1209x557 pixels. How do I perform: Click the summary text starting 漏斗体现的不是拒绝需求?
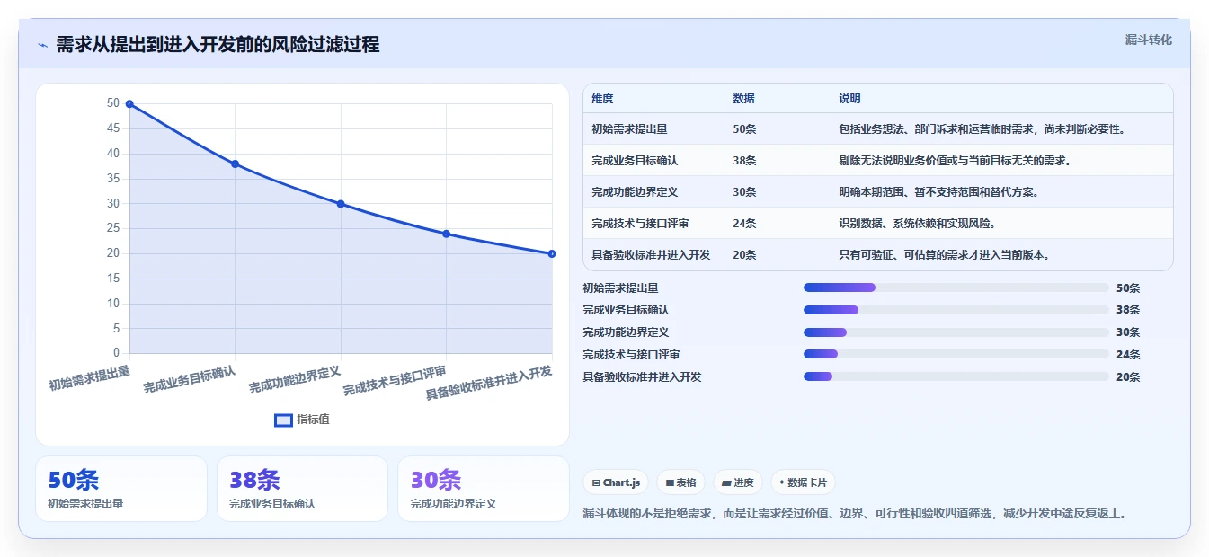pyautogui.click(x=855, y=514)
